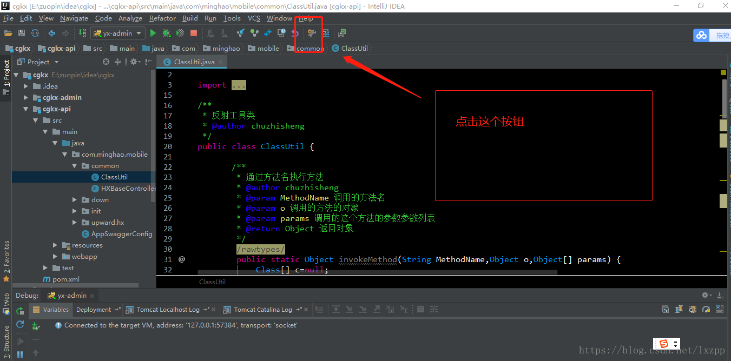Screen dimensions: 731x361
Task: Open the Navigate menu
Action: point(74,18)
